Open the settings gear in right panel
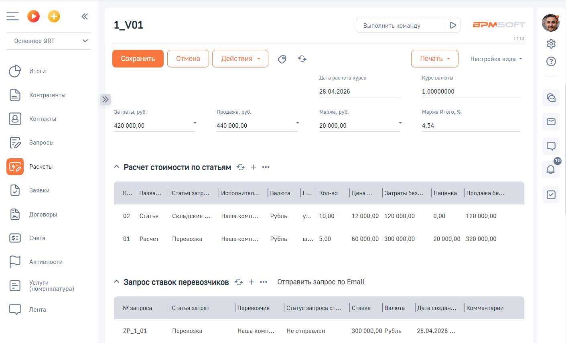The width and height of the screenshot is (566, 343). (551, 44)
